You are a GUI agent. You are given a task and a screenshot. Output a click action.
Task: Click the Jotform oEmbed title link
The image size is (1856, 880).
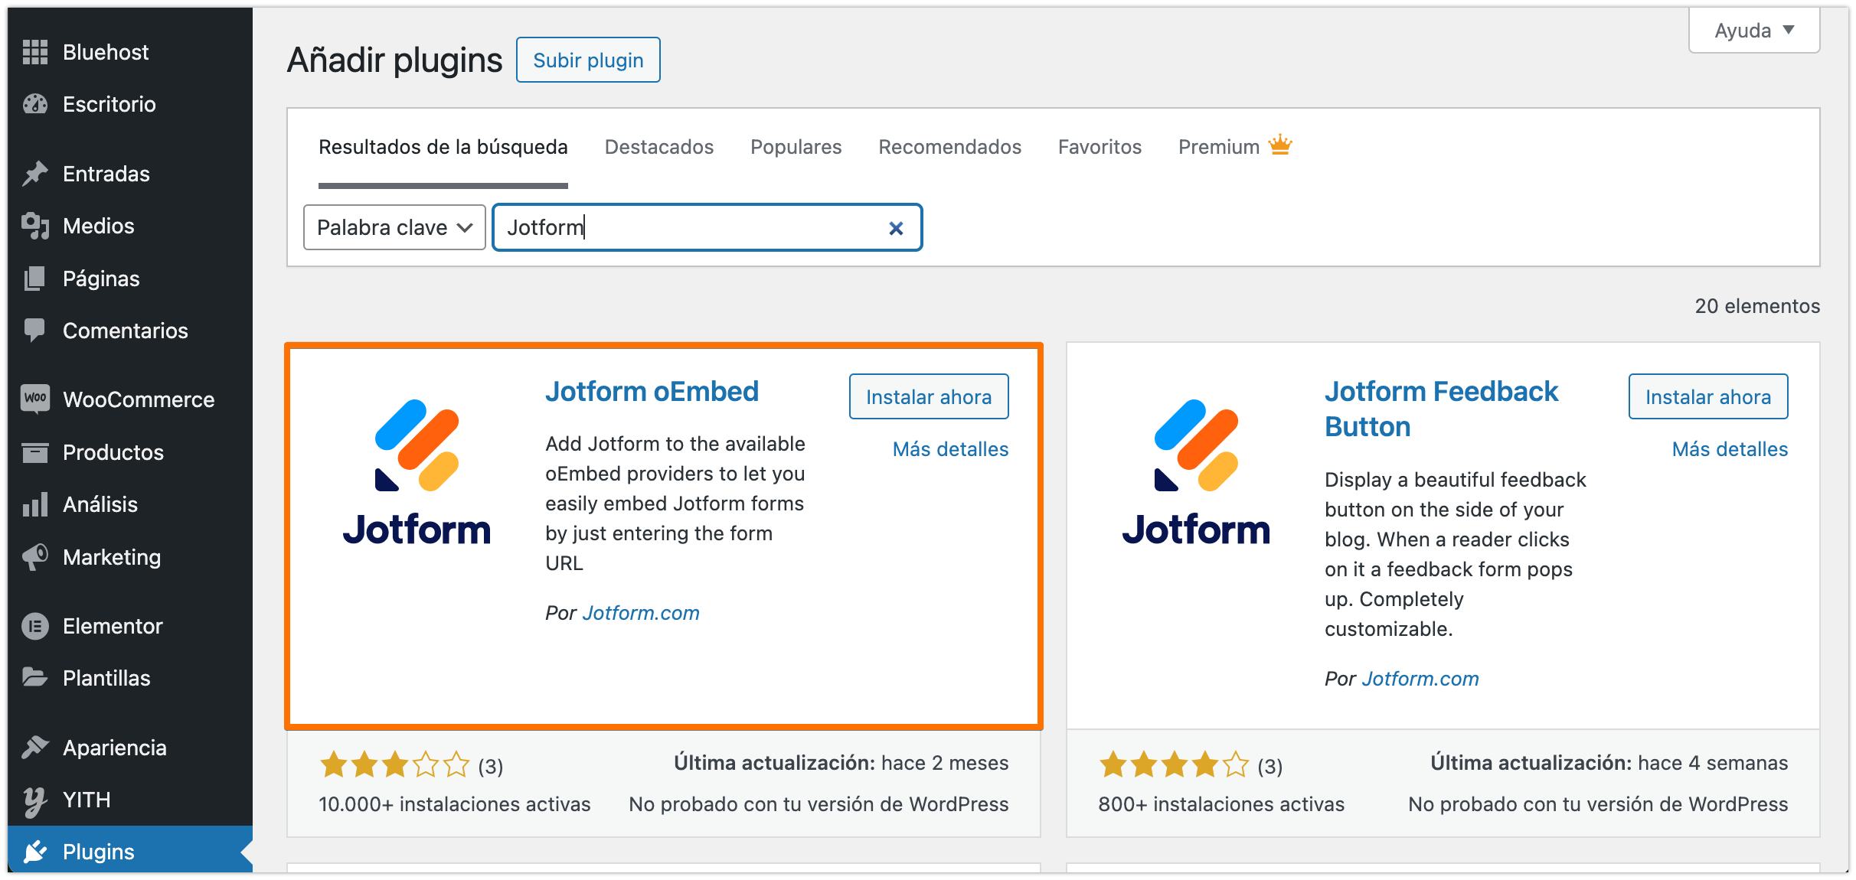click(x=652, y=391)
